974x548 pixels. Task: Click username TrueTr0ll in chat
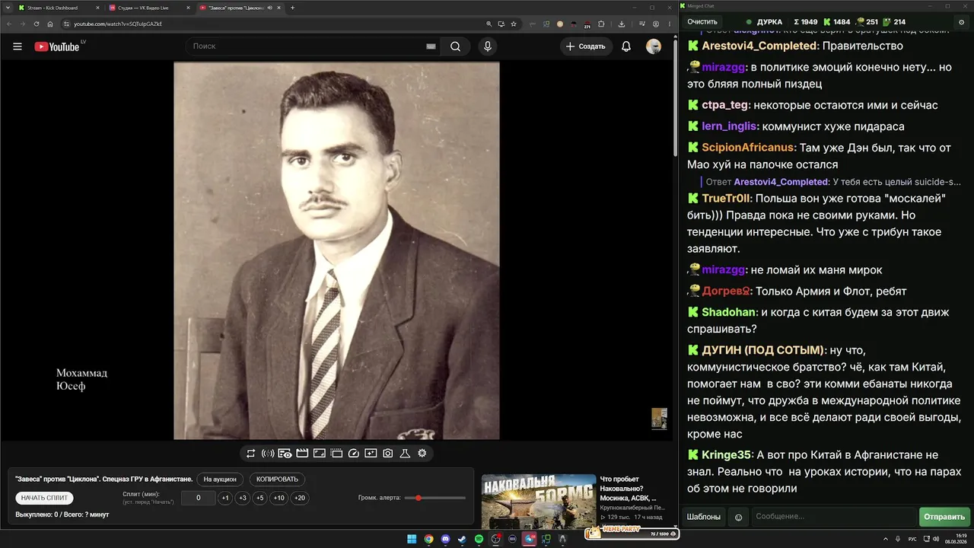click(727, 198)
